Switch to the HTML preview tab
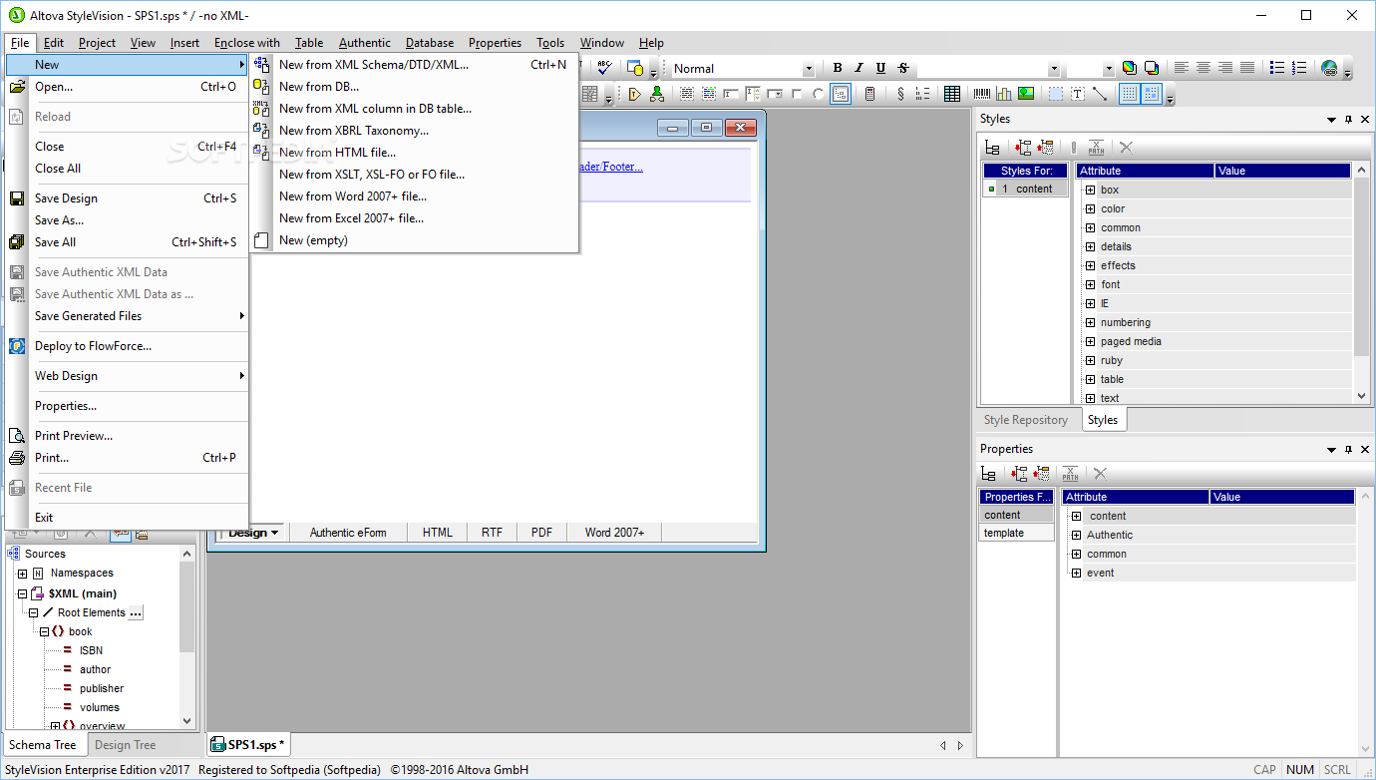The image size is (1376, 780). coord(438,533)
